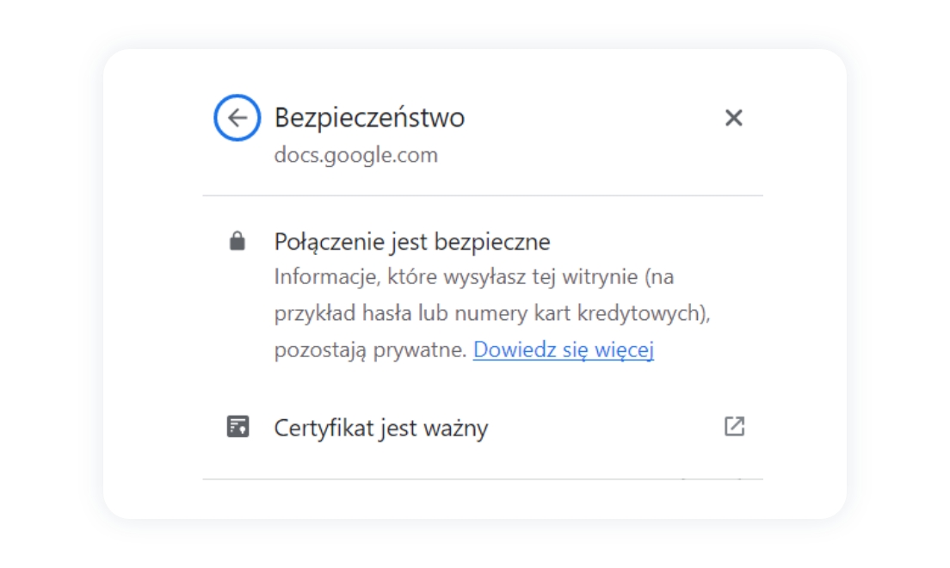Click the divider line under certificate row
The height and width of the screenshot is (568, 950).
[x=482, y=478]
